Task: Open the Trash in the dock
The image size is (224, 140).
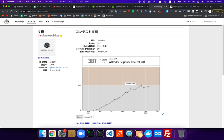Action: (x=181, y=133)
